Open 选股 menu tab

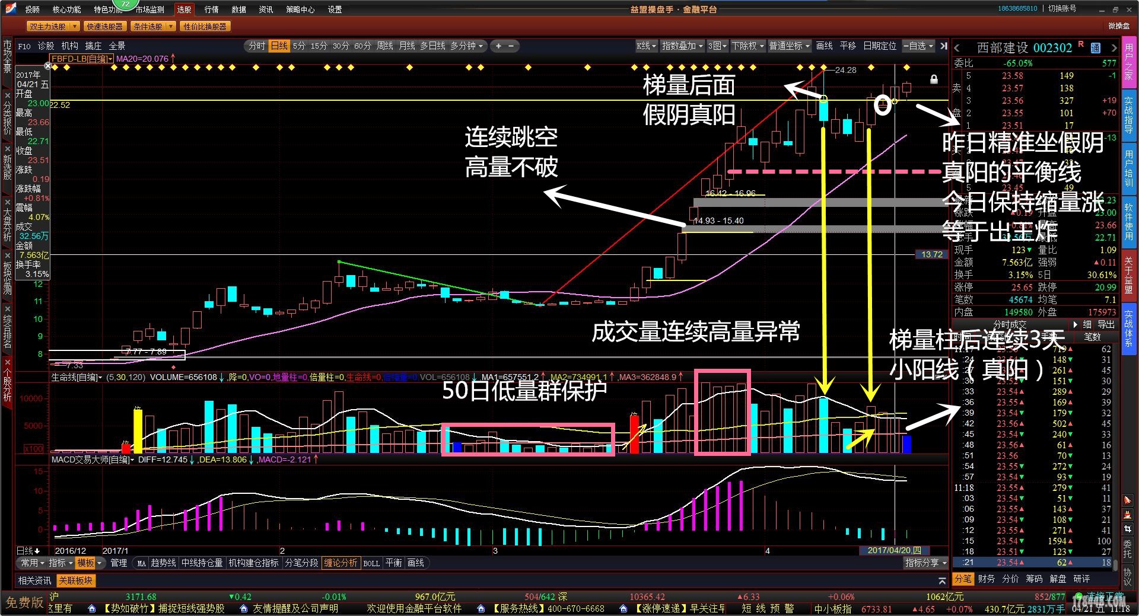point(184,9)
